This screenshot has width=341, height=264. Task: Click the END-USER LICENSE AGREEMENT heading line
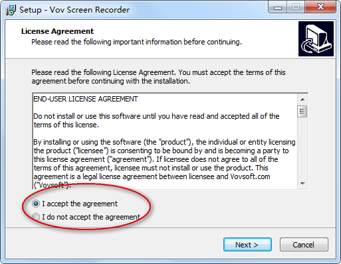86,99
